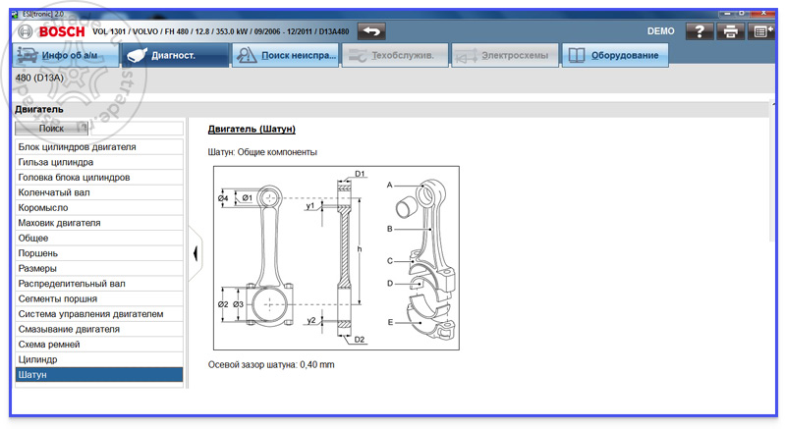Click the Осевой зазор шатуна value text

271,364
